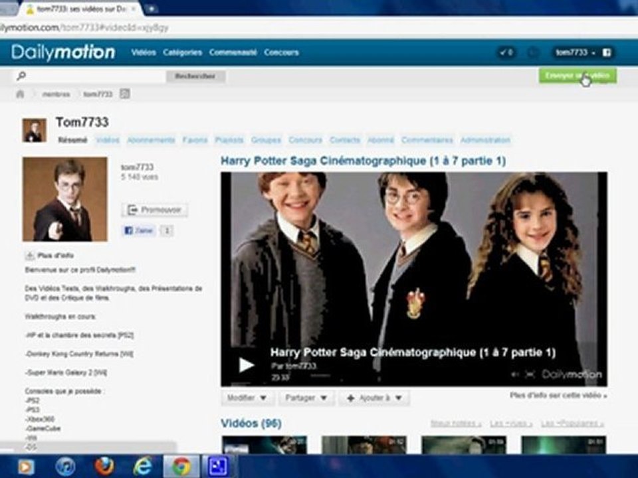Viewport: 638px width, 478px height.
Task: Open the Catégories menu
Action: pyautogui.click(x=182, y=52)
